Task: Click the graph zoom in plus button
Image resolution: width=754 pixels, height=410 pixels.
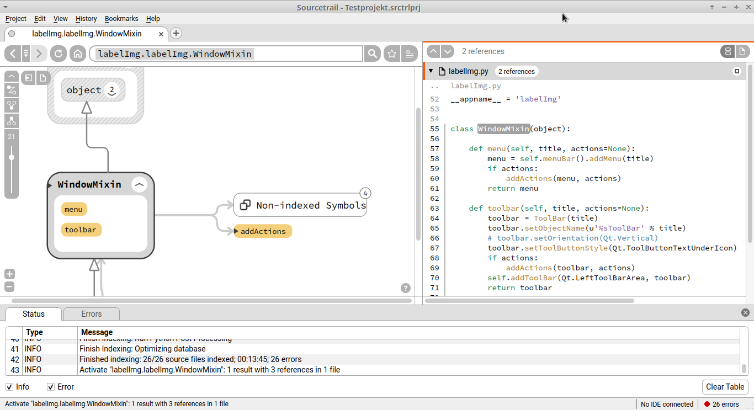Action: (x=9, y=274)
